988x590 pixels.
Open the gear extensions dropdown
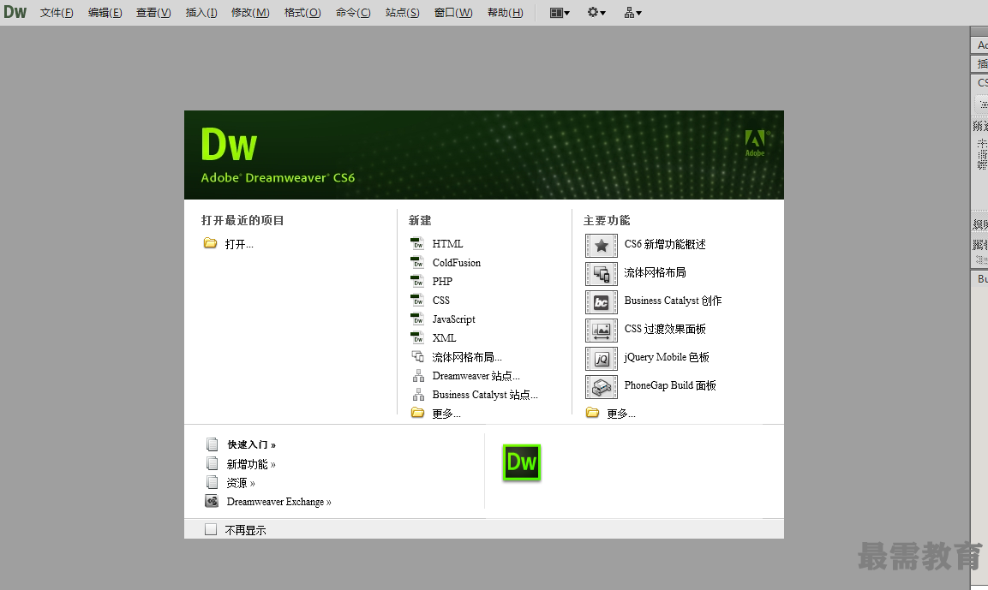[596, 13]
